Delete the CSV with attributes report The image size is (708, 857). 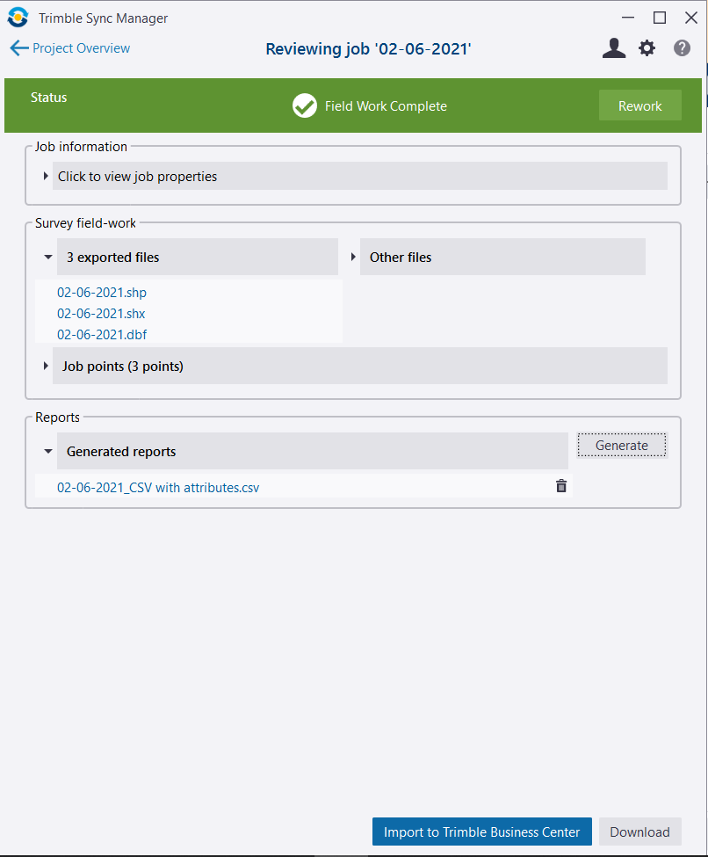point(561,486)
